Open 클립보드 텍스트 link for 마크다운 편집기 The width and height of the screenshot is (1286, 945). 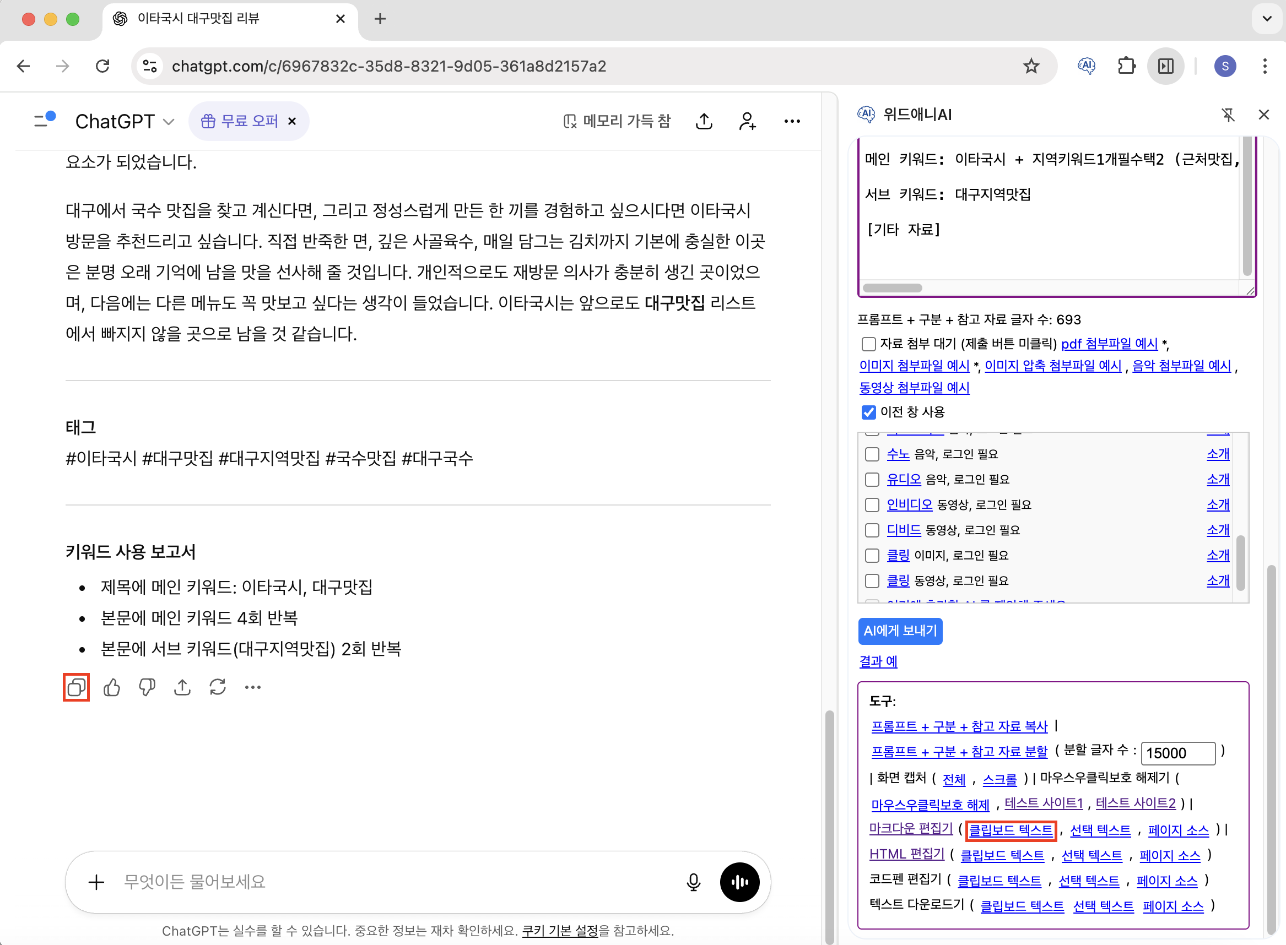pos(1010,830)
